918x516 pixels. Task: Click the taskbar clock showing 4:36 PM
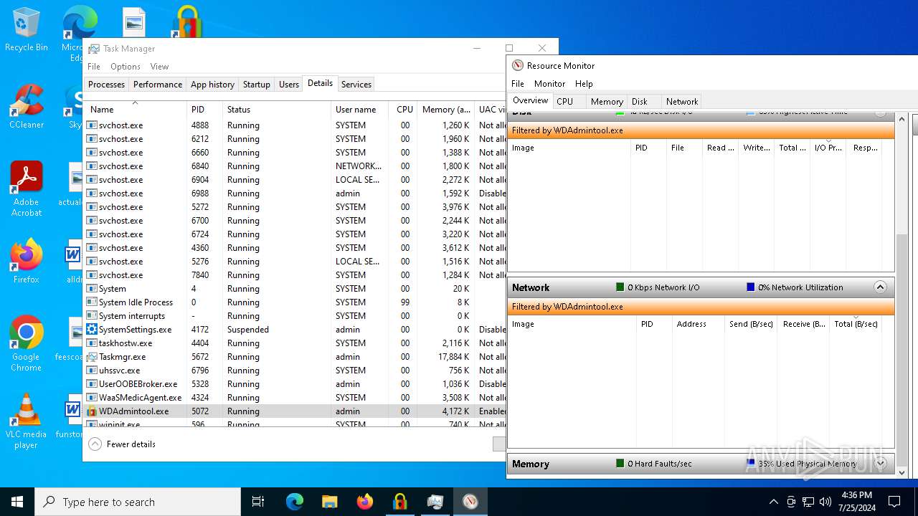point(856,502)
